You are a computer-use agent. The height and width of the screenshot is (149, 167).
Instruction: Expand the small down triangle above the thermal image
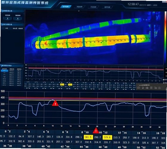click(79, 11)
